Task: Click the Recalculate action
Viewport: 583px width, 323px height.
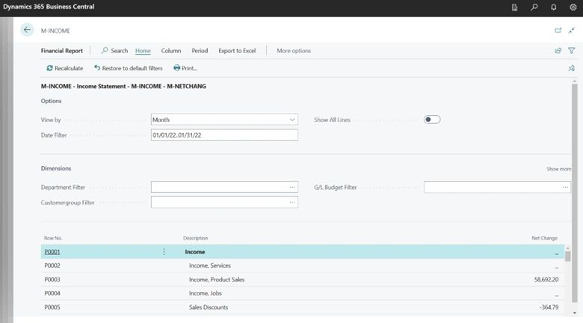Action: [x=65, y=68]
